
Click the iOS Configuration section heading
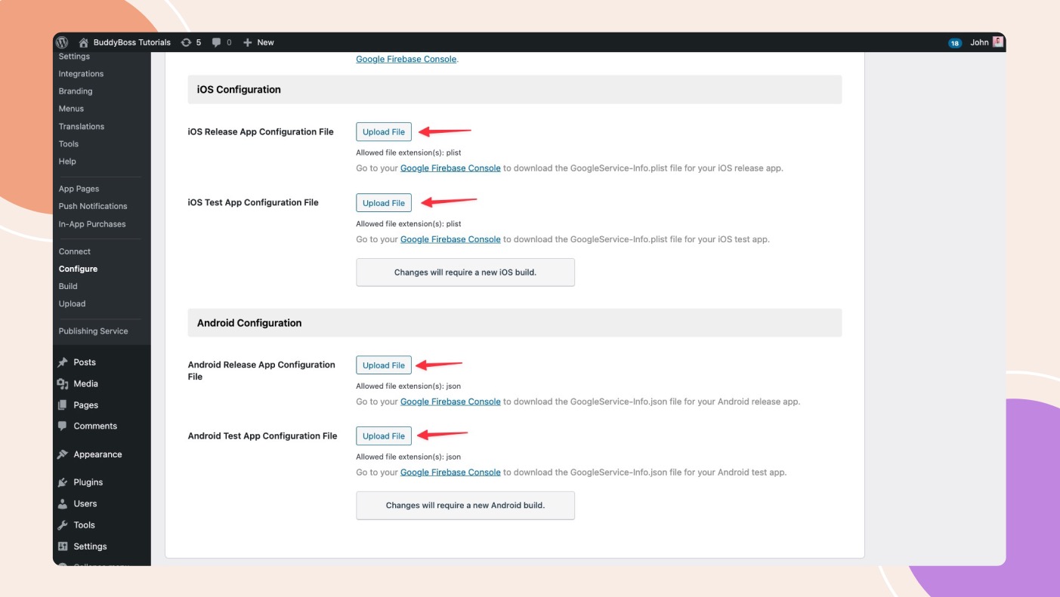point(239,89)
